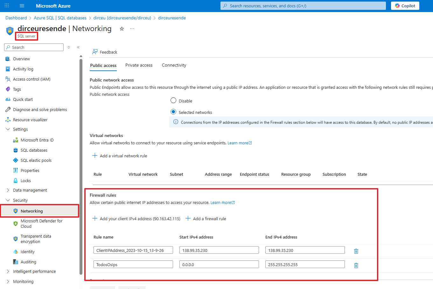Screen dimensions: 433x289
Task: Open the Copilot button
Action: click(x=405, y=6)
